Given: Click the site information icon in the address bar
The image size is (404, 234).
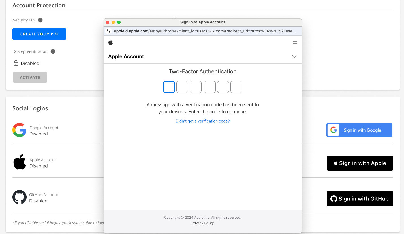Looking at the screenshot, I should (108, 31).
